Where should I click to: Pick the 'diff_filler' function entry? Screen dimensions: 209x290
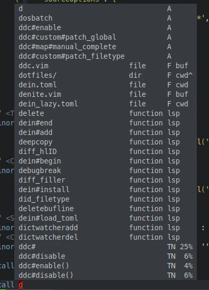106,180
